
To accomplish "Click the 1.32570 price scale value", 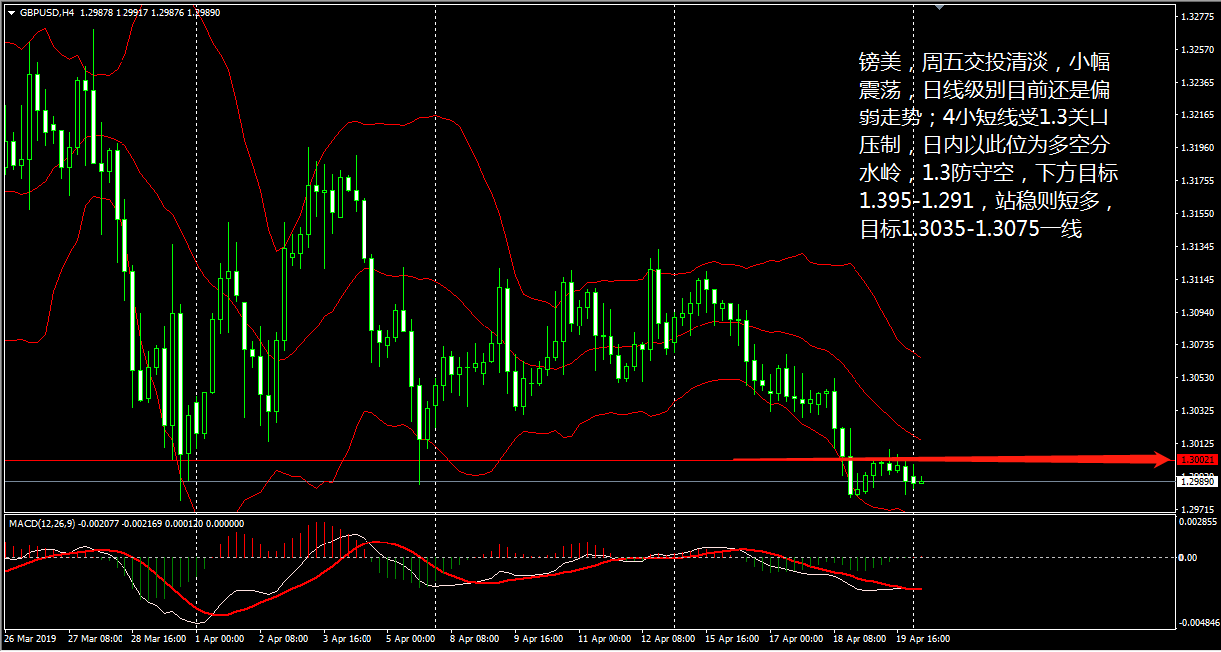I will [1196, 50].
